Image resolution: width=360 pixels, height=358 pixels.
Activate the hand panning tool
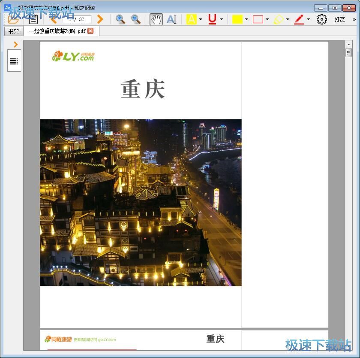click(x=156, y=19)
